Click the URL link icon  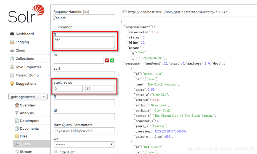(125, 12)
